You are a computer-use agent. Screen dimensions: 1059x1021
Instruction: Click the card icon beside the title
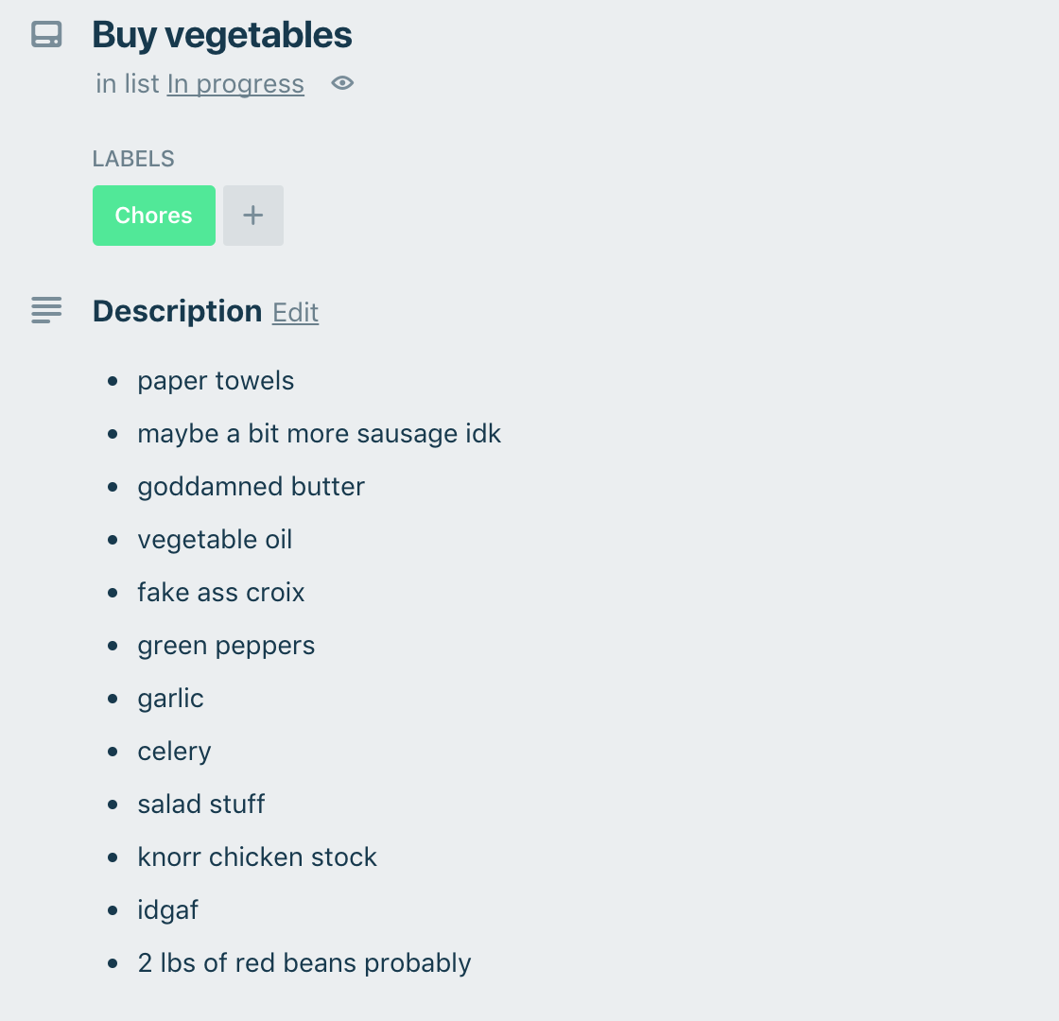pyautogui.click(x=46, y=36)
